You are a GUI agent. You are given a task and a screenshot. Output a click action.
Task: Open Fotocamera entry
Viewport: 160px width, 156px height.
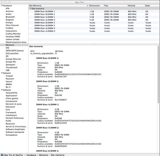11,31
